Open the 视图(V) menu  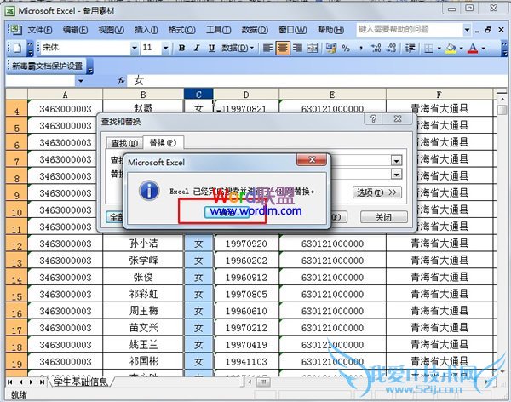111,30
